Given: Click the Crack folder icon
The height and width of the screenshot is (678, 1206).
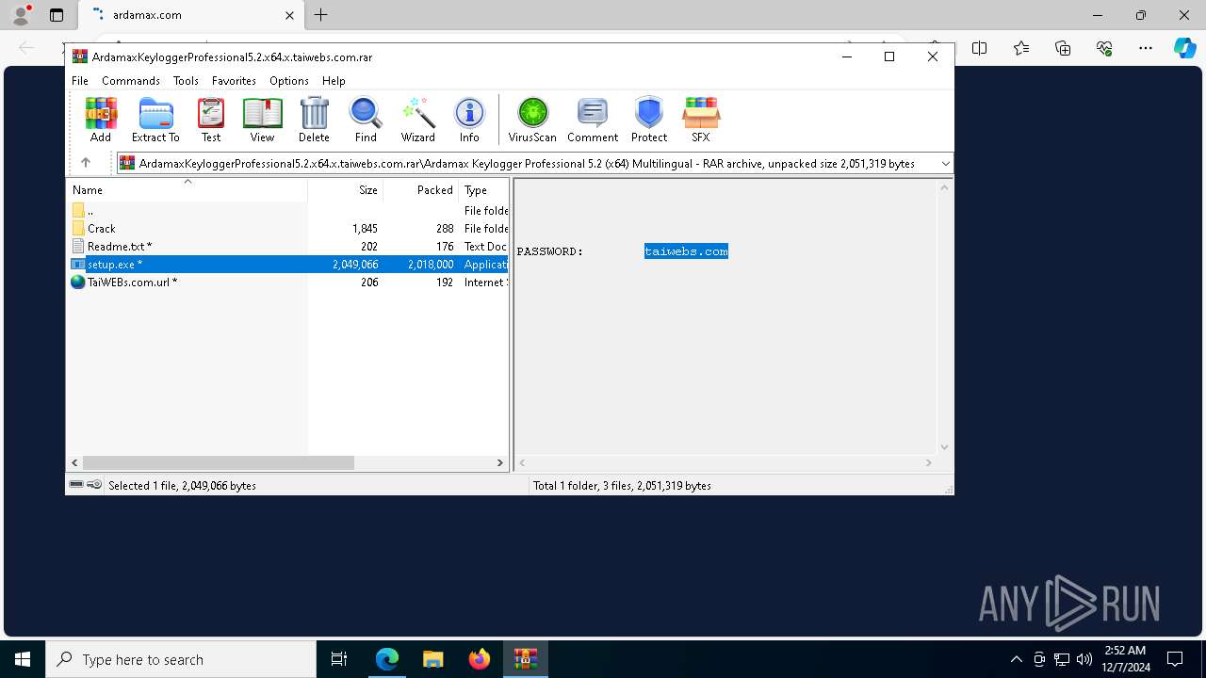Looking at the screenshot, I should tap(78, 228).
